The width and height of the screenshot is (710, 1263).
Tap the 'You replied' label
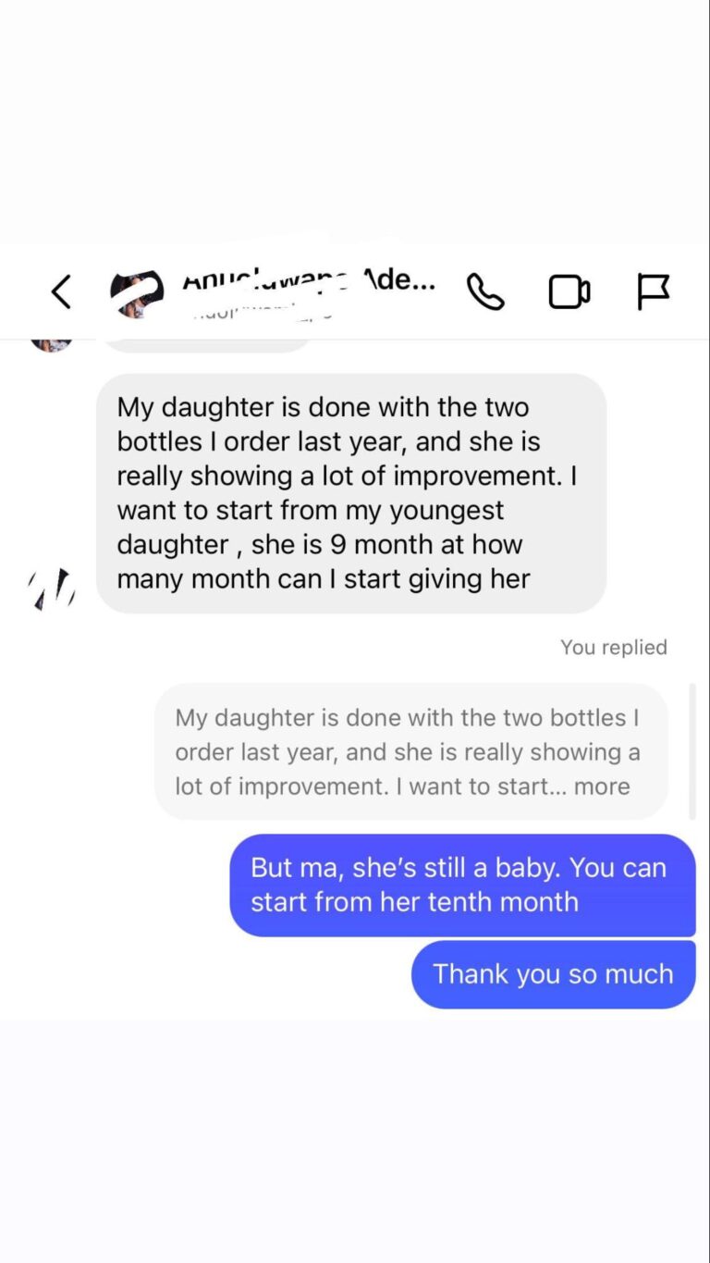(x=614, y=648)
